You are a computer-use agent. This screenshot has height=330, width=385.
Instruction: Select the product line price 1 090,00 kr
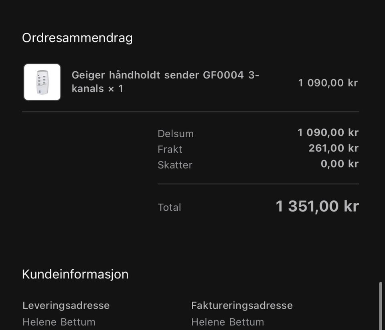pos(328,83)
